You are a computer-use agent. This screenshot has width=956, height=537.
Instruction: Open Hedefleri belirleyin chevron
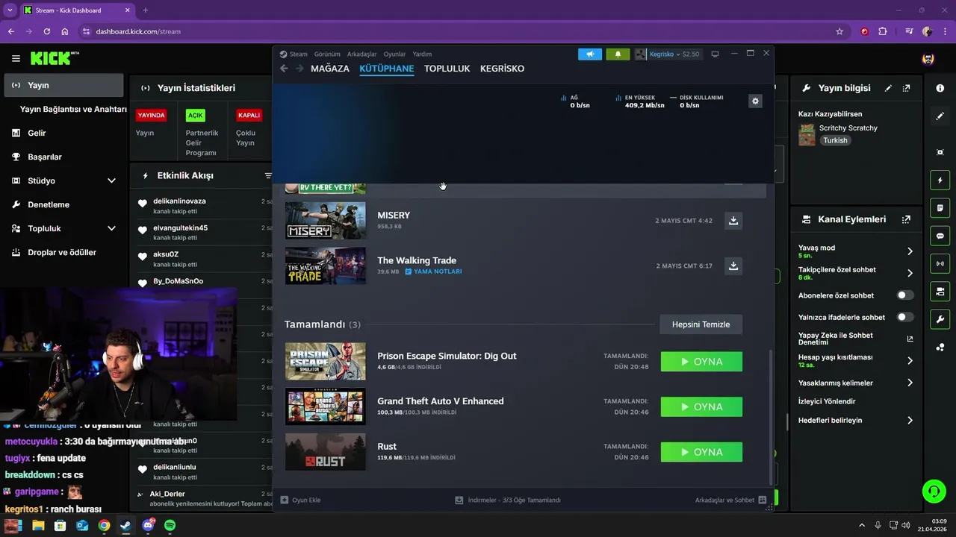click(910, 420)
